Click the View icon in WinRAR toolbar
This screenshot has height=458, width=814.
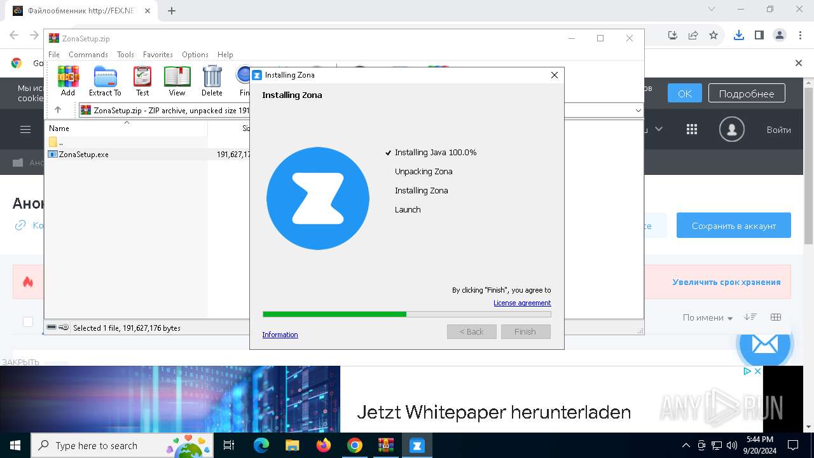click(177, 81)
